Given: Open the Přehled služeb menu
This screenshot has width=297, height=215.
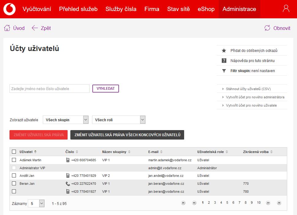Looking at the screenshot, I should coord(78,9).
